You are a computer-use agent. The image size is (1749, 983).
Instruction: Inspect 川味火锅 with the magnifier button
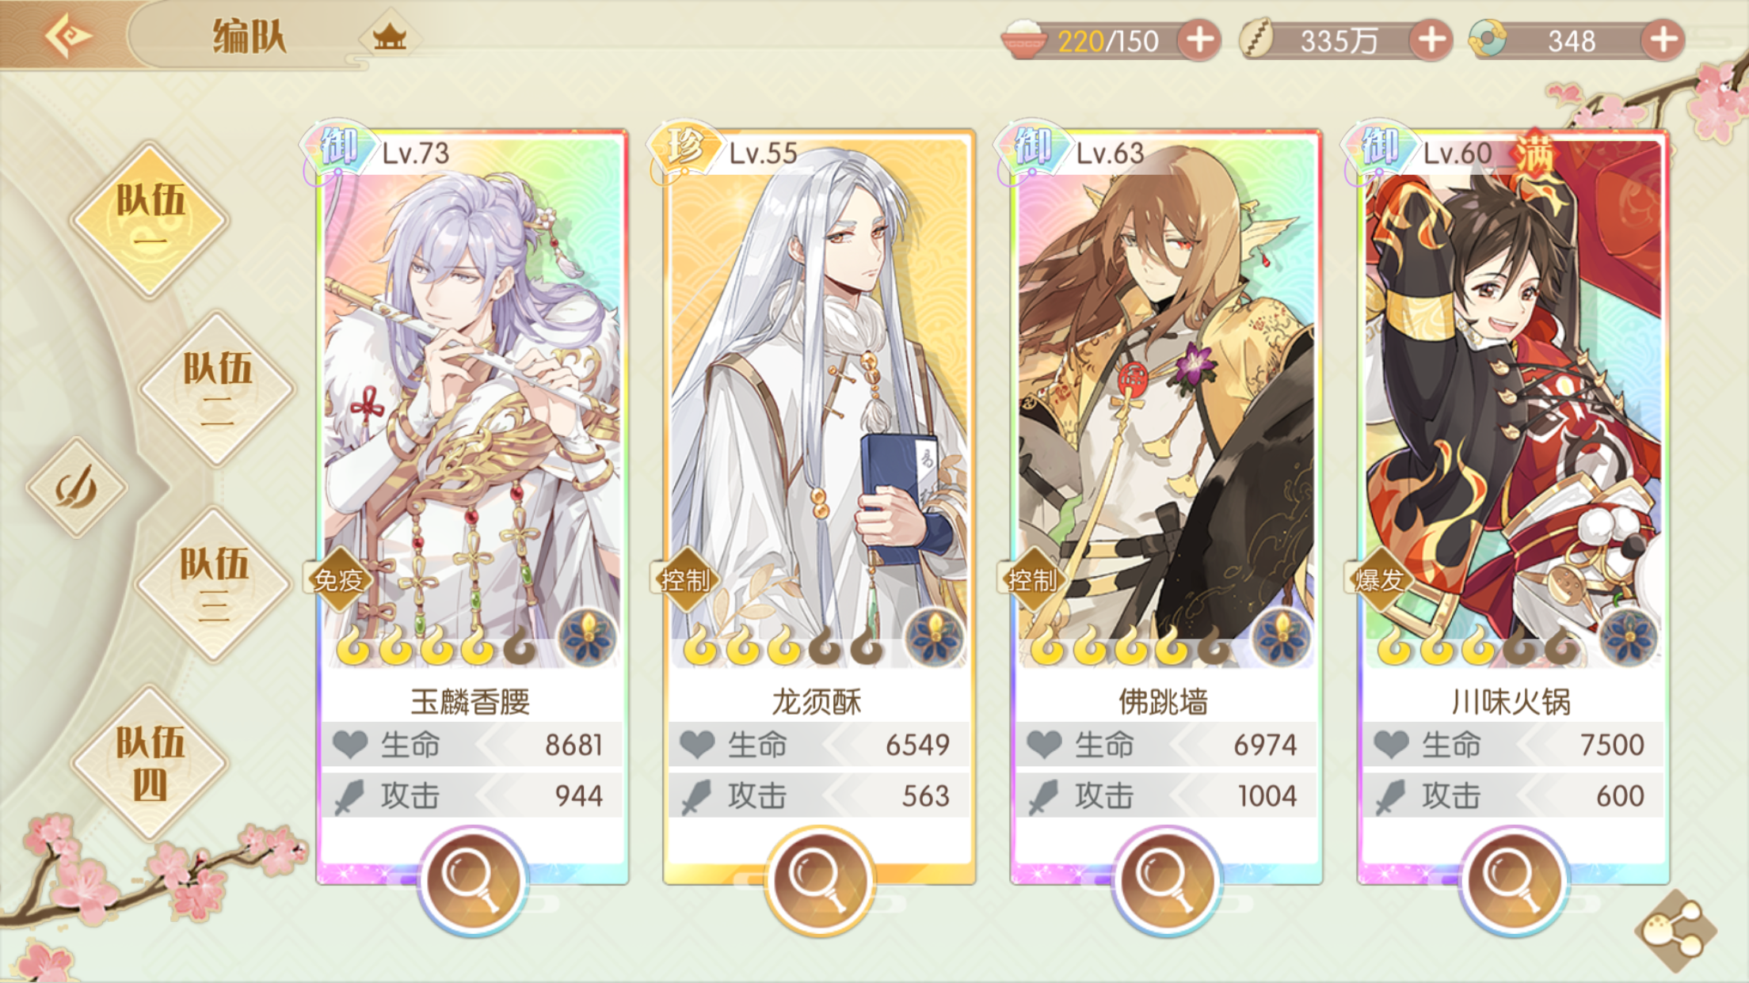1513,881
